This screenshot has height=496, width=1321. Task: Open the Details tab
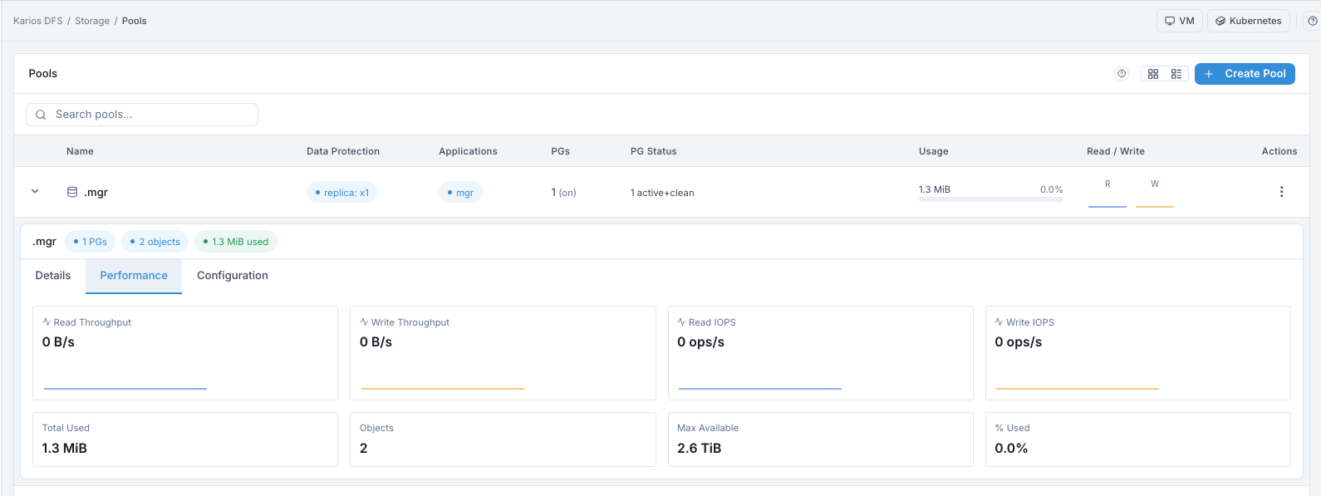53,276
